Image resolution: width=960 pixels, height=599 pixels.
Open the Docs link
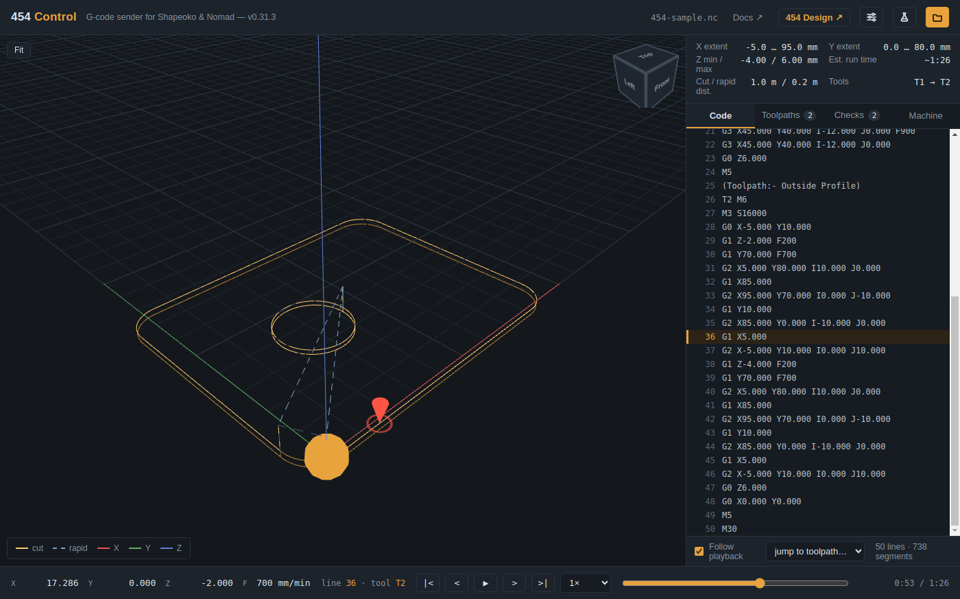747,18
